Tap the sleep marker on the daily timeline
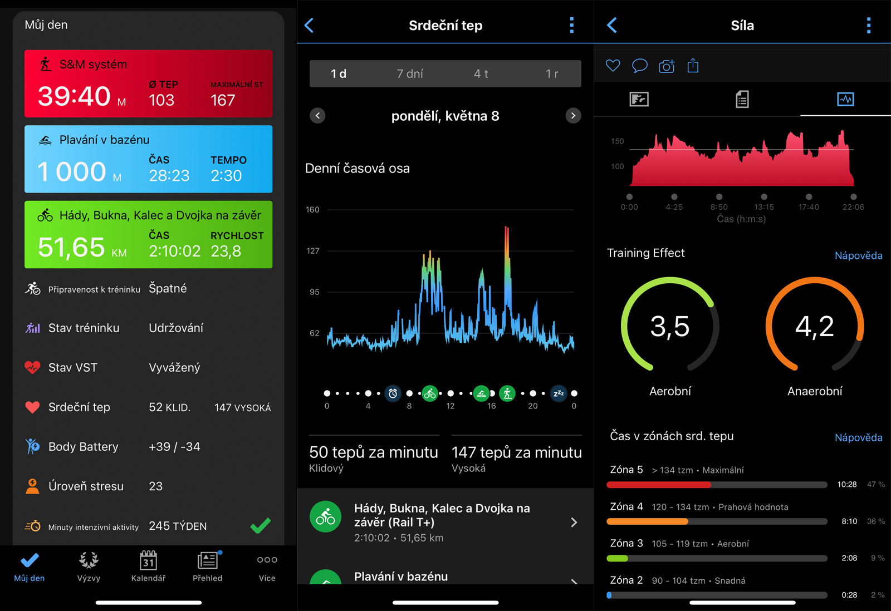This screenshot has height=611, width=891. point(558,393)
